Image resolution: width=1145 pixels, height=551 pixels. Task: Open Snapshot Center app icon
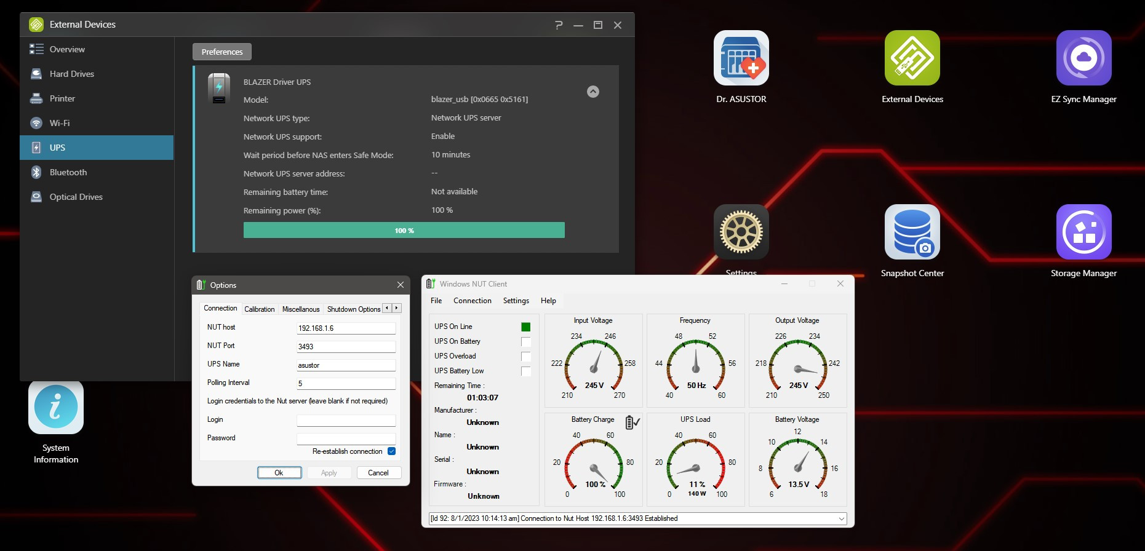tap(912, 232)
